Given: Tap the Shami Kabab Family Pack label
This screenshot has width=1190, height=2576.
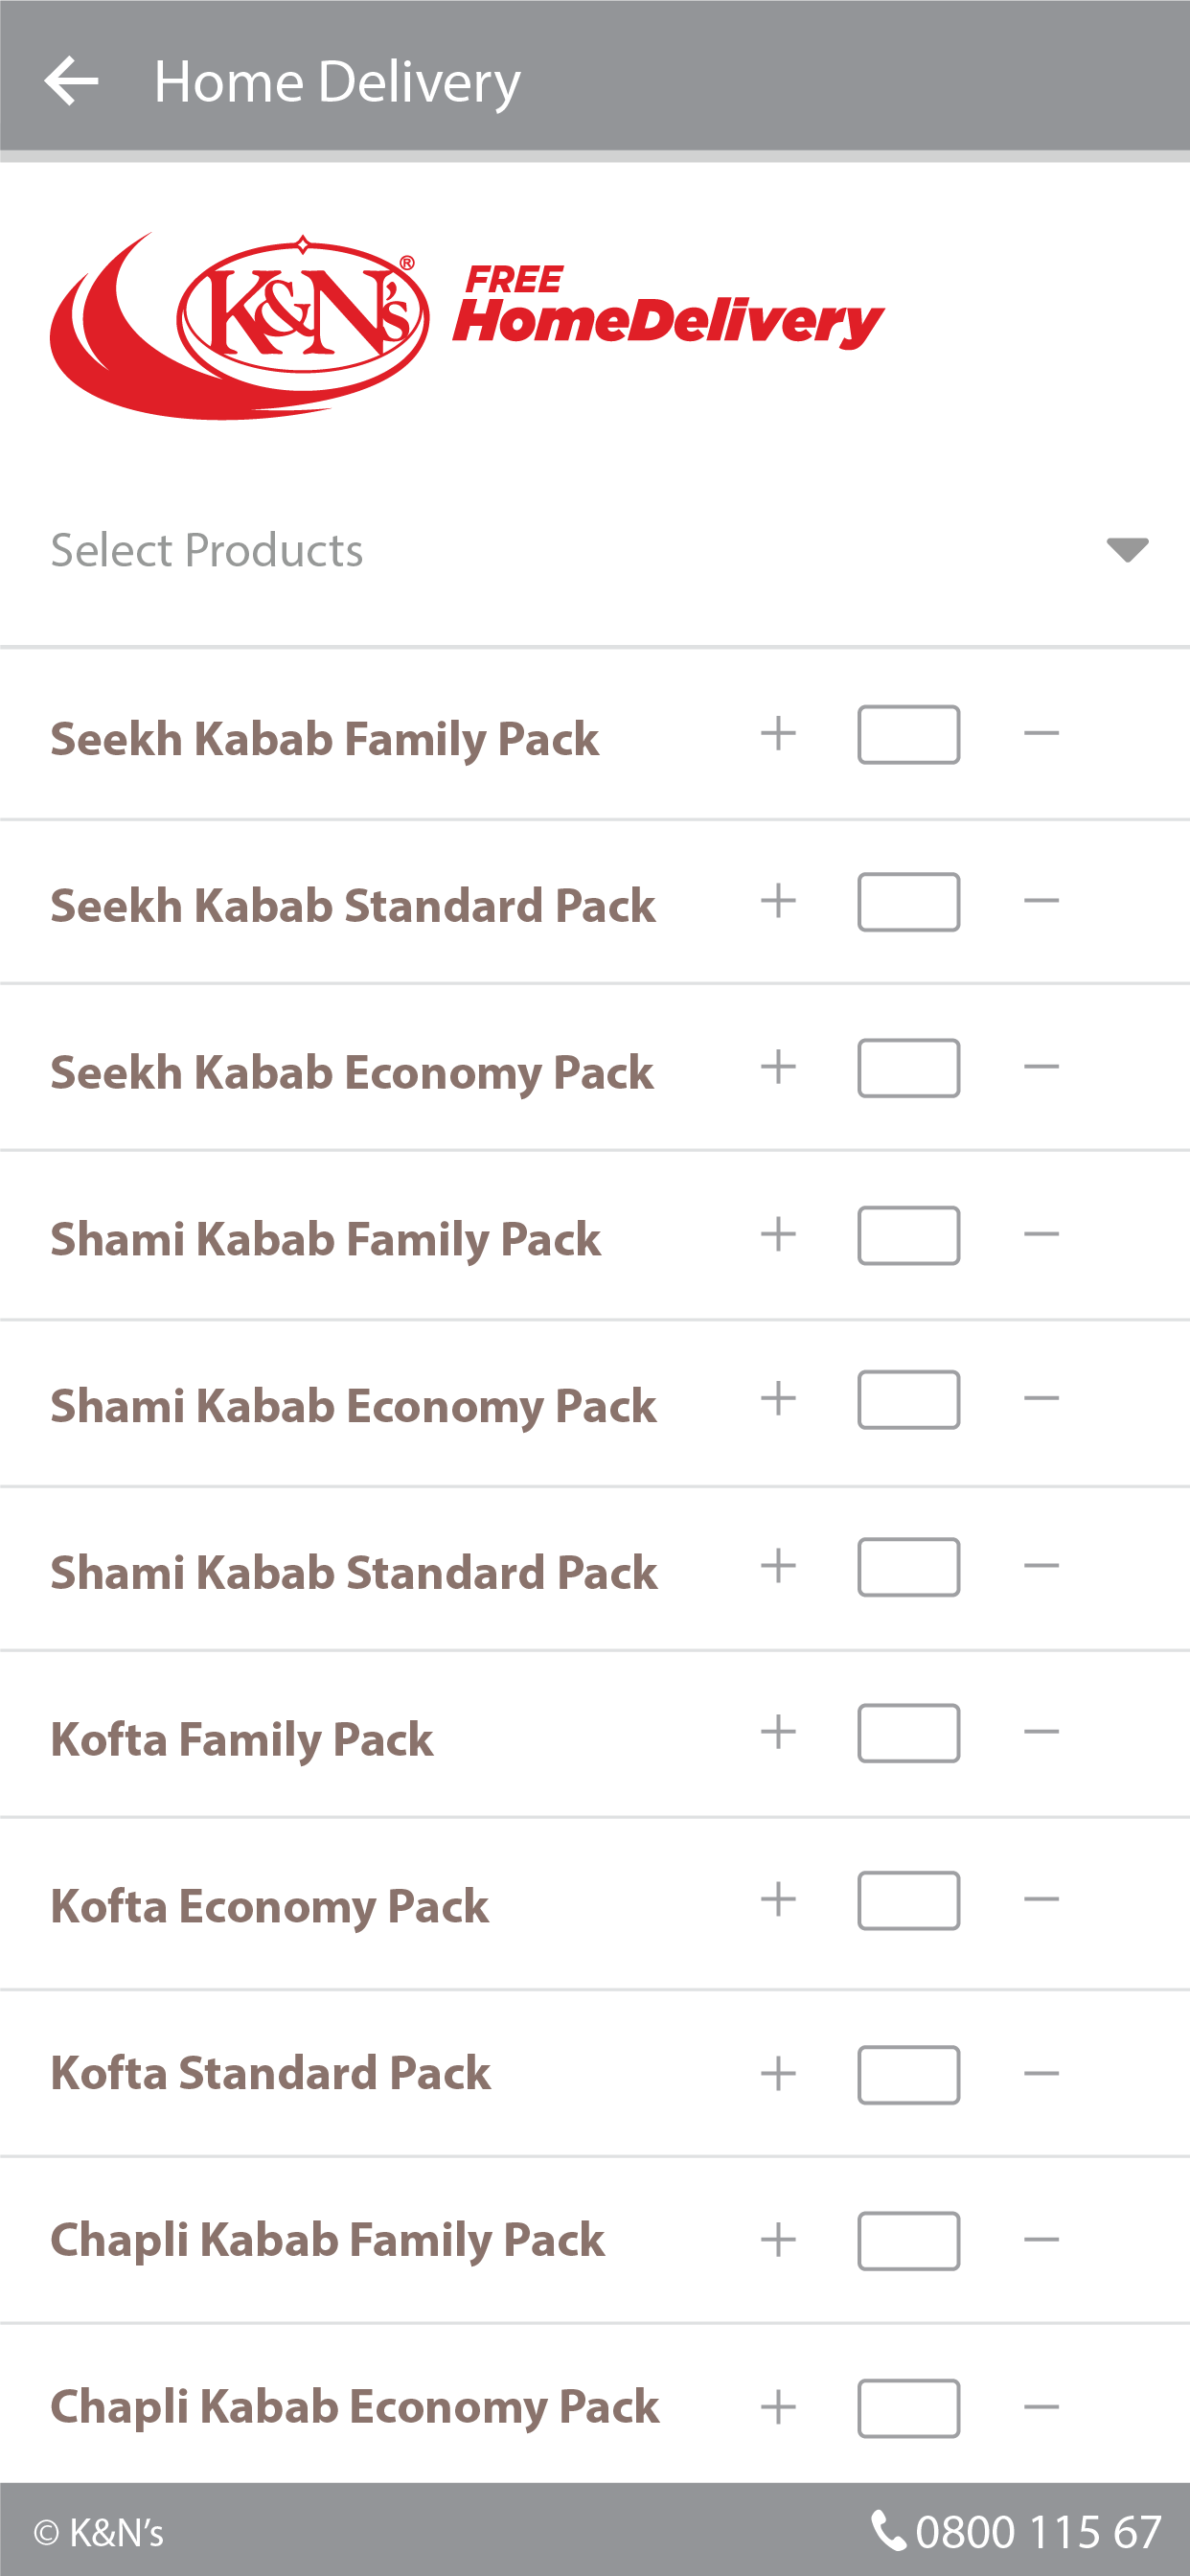Looking at the screenshot, I should (326, 1239).
